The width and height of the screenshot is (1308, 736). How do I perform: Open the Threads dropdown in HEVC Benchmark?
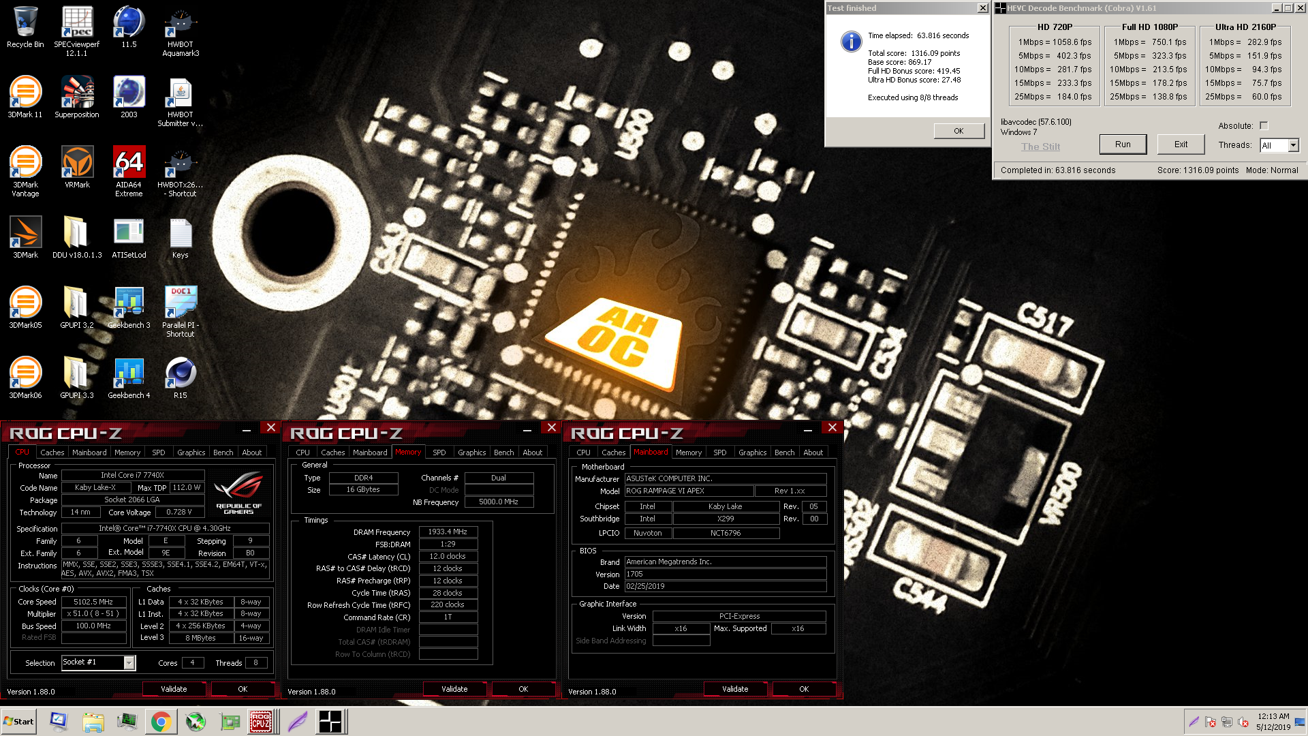tap(1293, 145)
